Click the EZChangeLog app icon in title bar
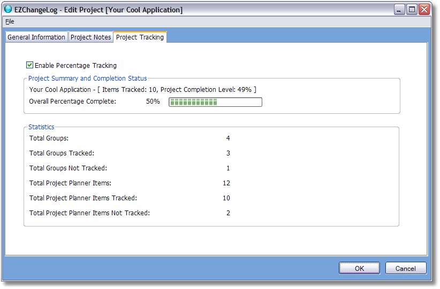Viewport: 440px width, 289px height. coord(8,9)
